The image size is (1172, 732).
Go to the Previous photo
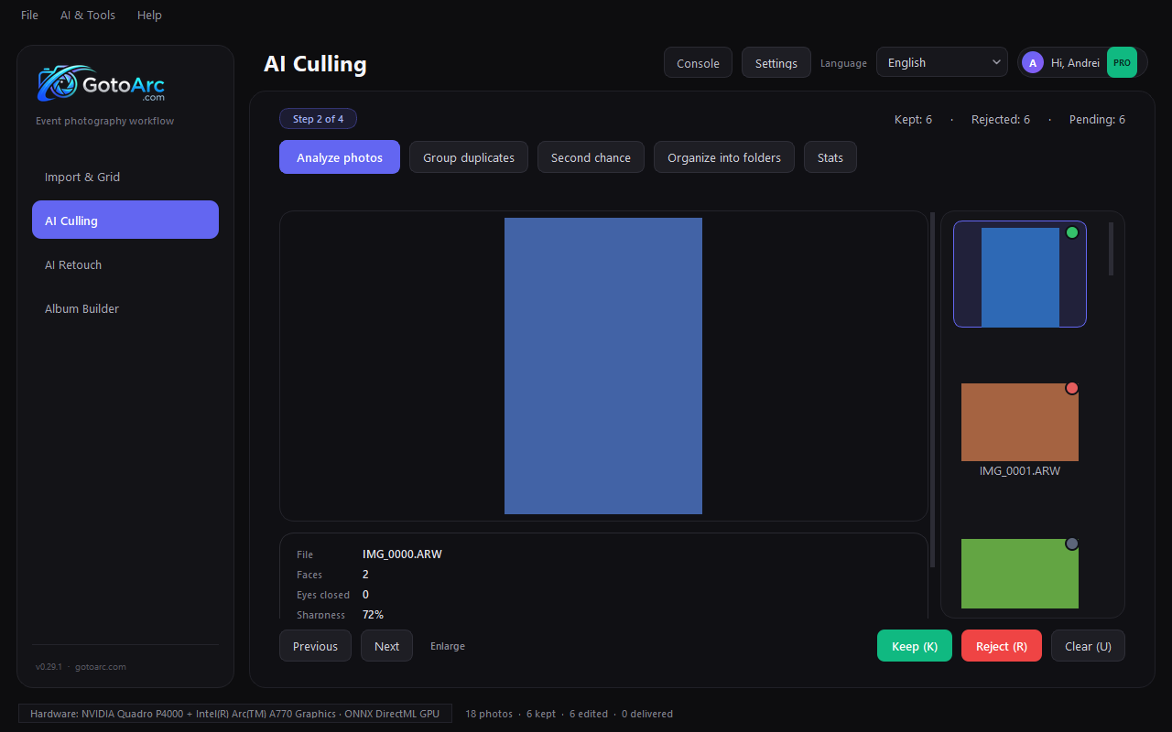pyautogui.click(x=315, y=646)
